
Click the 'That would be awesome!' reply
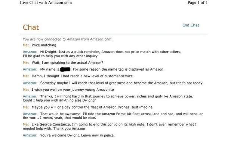point(113,116)
